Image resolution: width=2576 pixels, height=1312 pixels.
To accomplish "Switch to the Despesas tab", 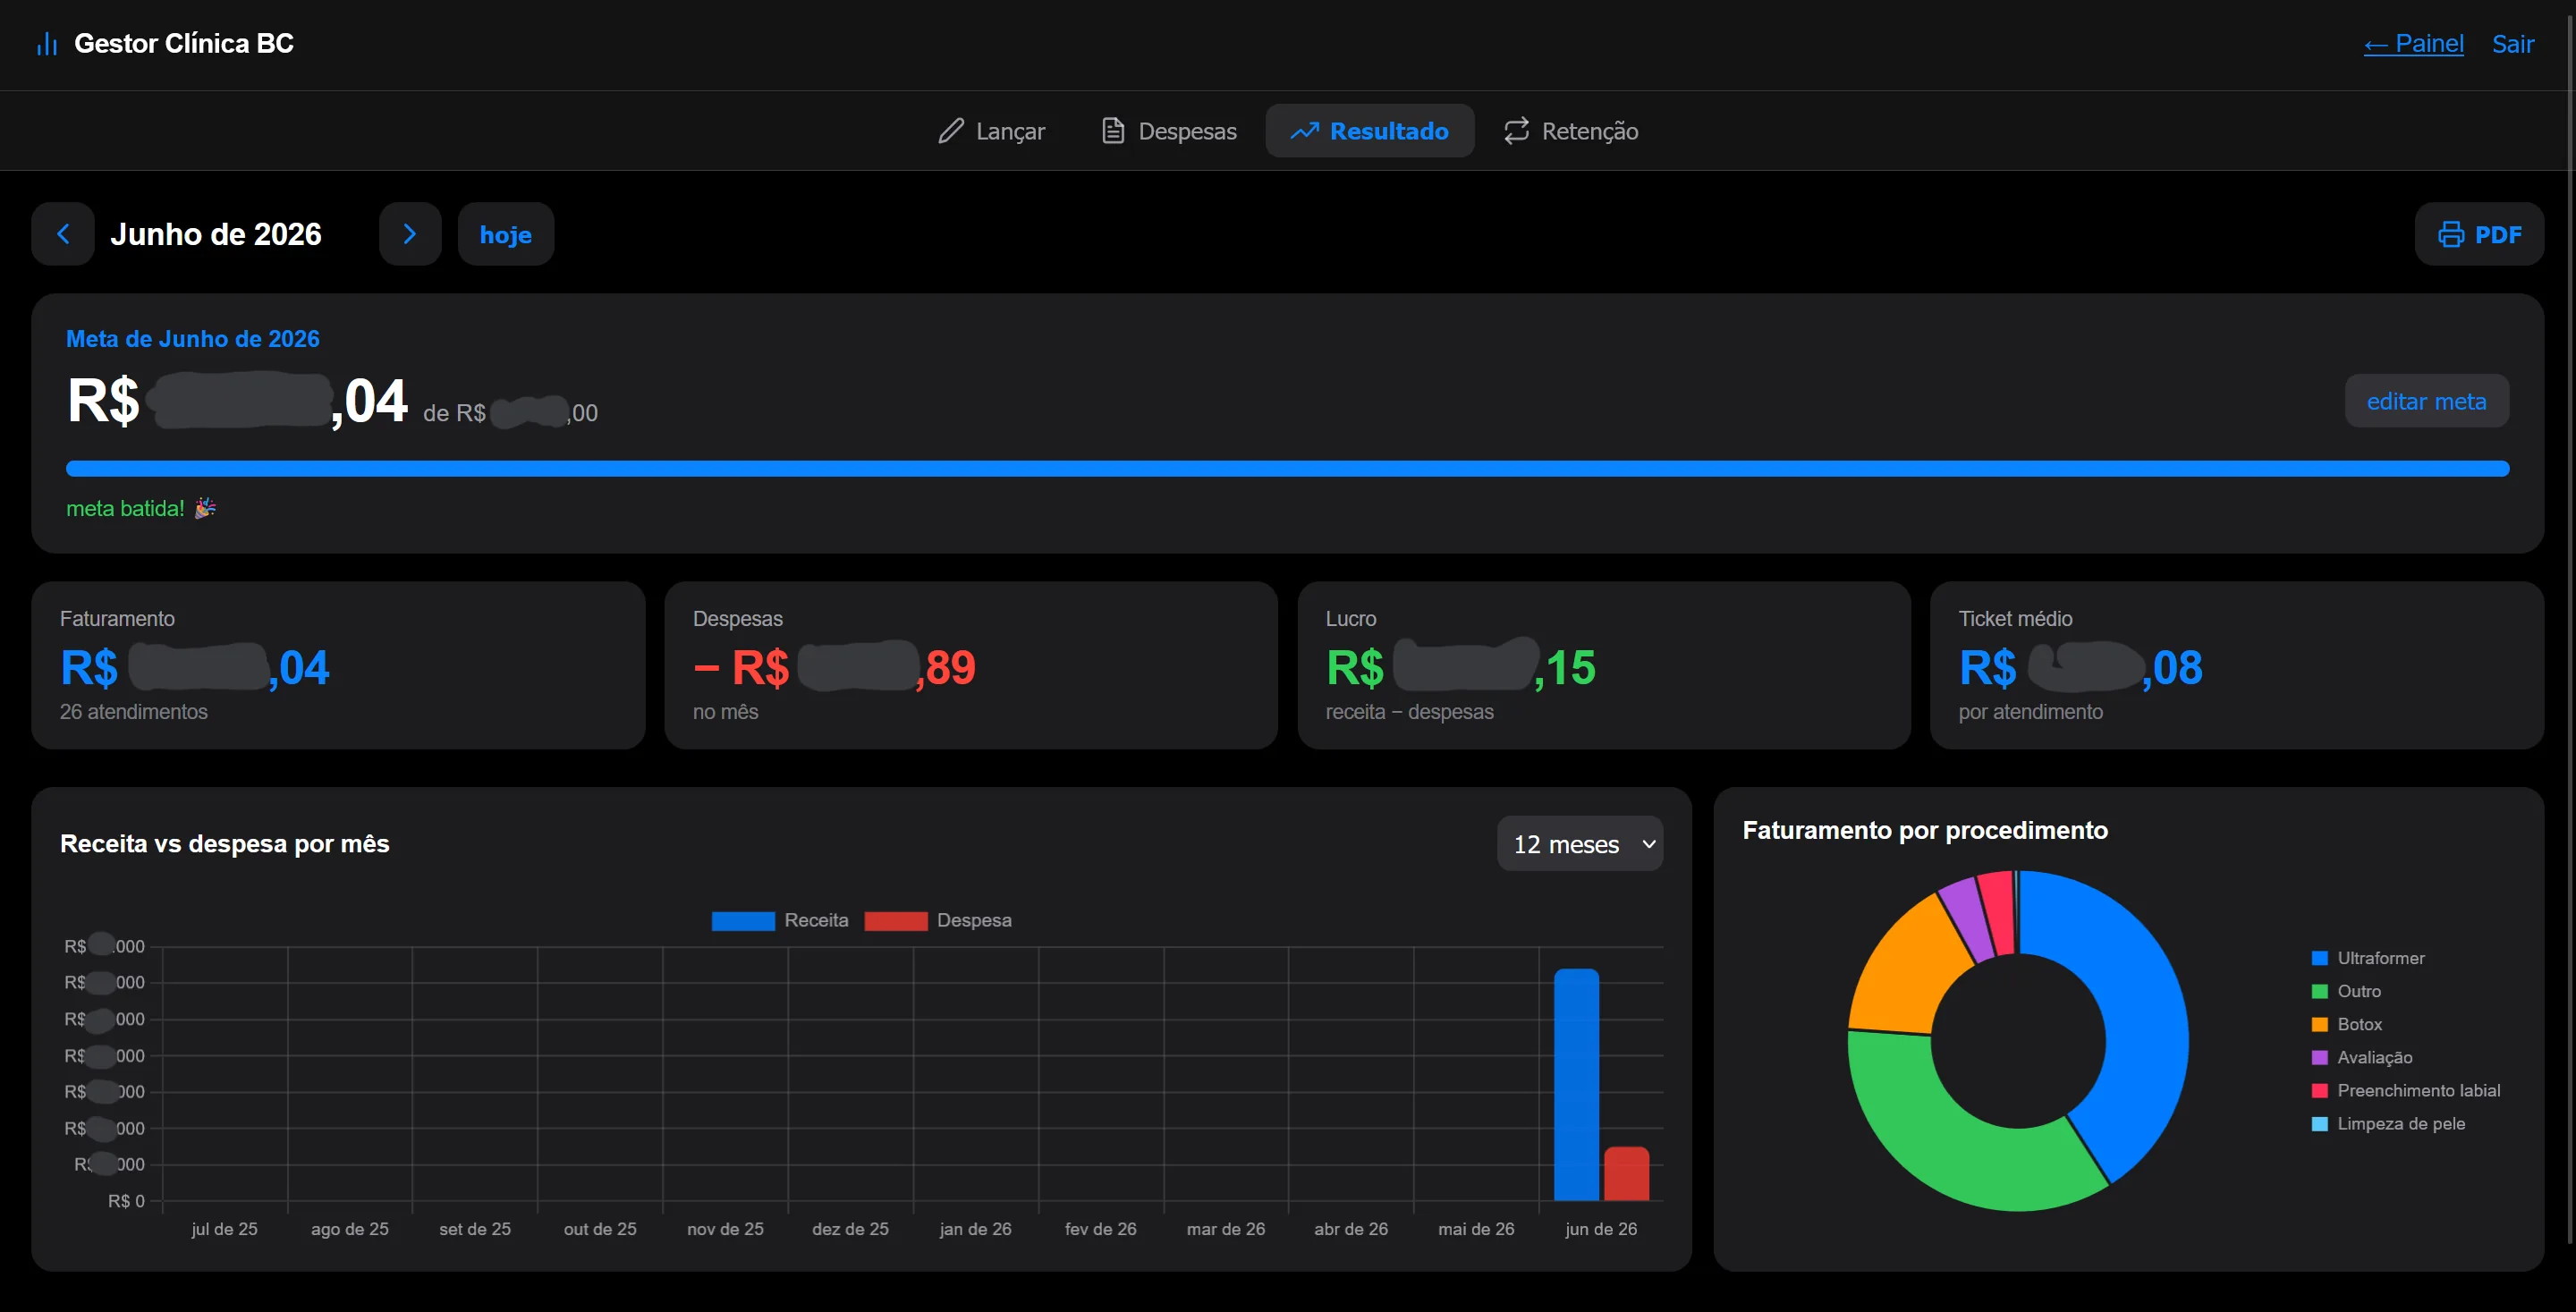I will [1169, 131].
